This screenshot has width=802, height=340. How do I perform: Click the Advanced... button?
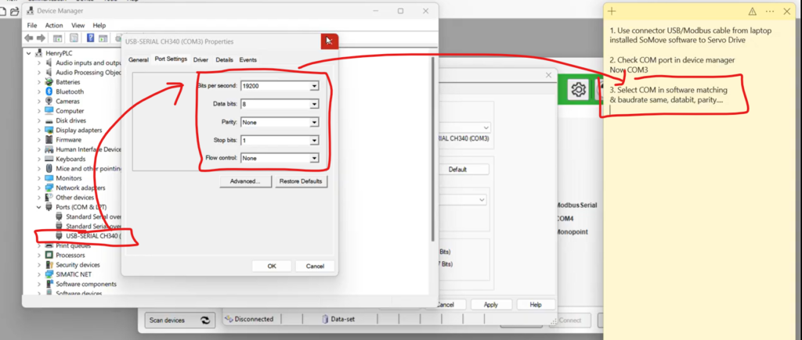point(245,181)
